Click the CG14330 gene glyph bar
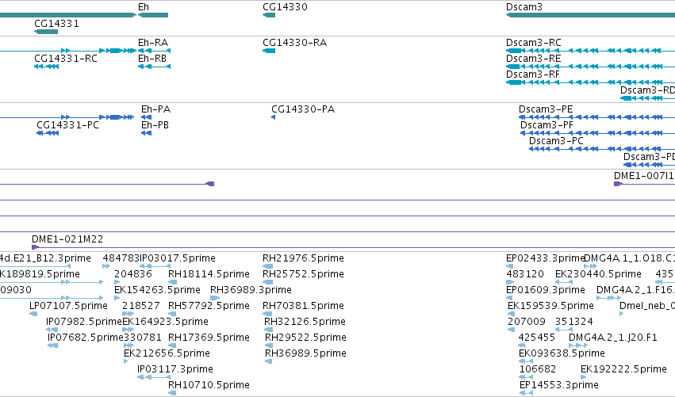675x397 pixels. [x=269, y=15]
